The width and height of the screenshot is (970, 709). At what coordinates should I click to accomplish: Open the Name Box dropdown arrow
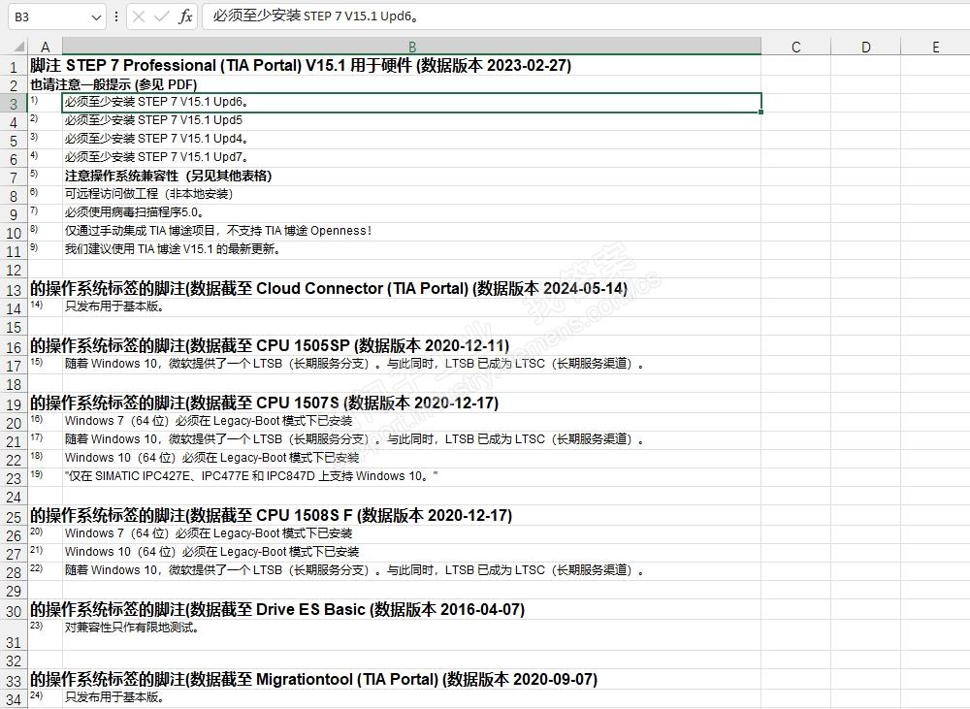click(96, 17)
